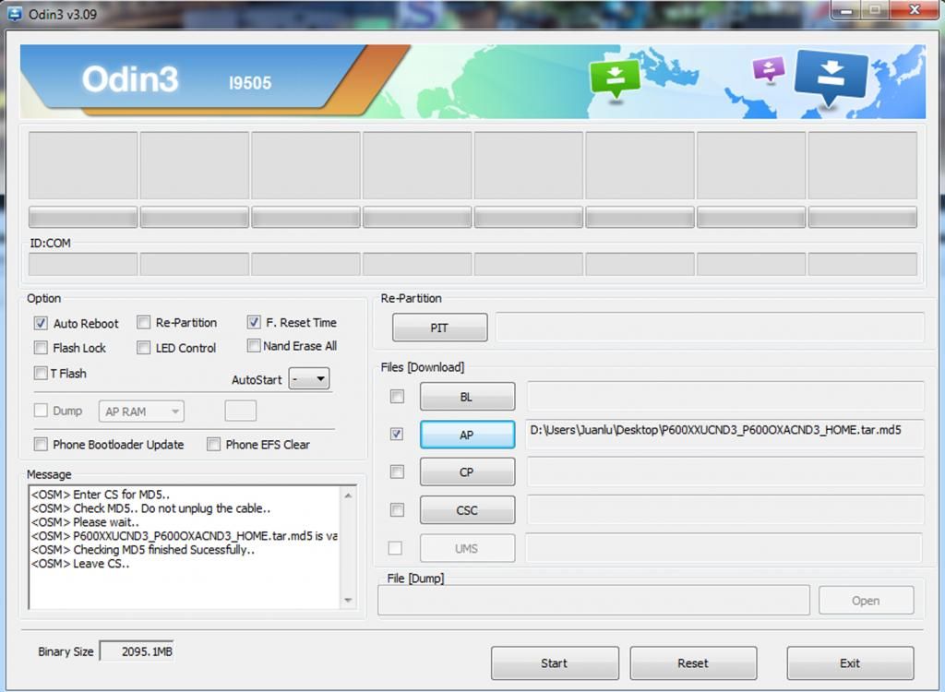Click the Odin3 title bar app icon
Viewport: 945px width, 692px height.
(16, 14)
